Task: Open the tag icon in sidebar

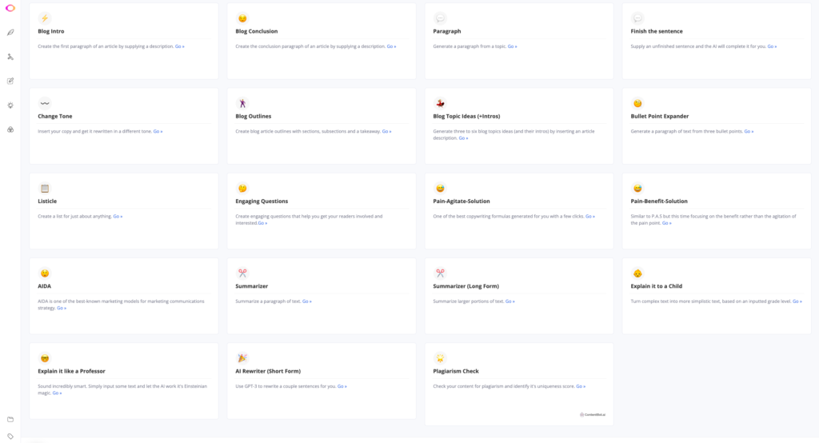Action: pos(10,437)
